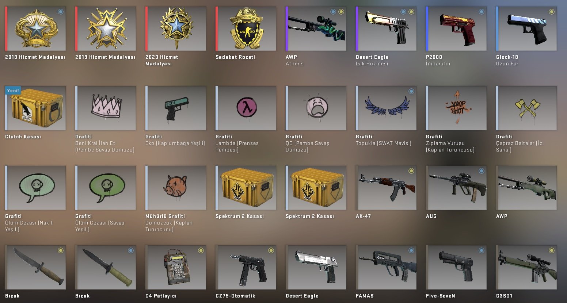Open the Clutch Kasası case marked Yeni!
The height and width of the screenshot is (303, 567).
tap(35, 108)
